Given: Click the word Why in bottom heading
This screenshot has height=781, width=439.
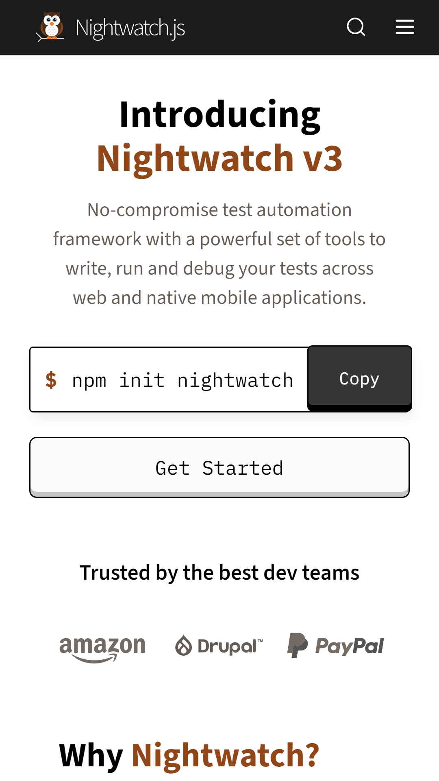Looking at the screenshot, I should 91,755.
